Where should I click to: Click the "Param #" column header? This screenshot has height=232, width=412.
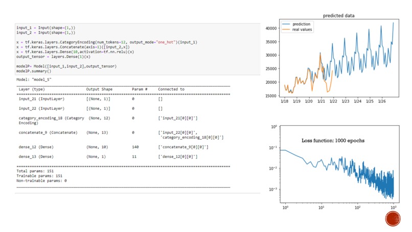click(140, 89)
